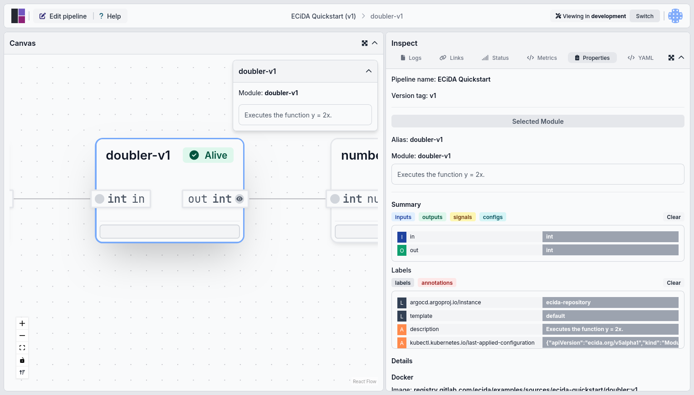694x395 pixels.
Task: Switch to the Logs tab
Action: (x=411, y=58)
